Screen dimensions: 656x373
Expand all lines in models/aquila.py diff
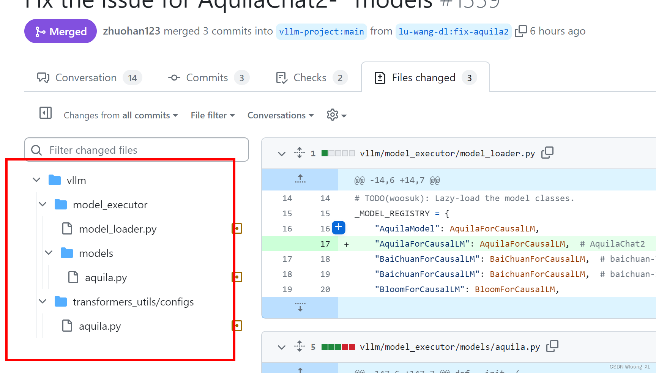300,346
